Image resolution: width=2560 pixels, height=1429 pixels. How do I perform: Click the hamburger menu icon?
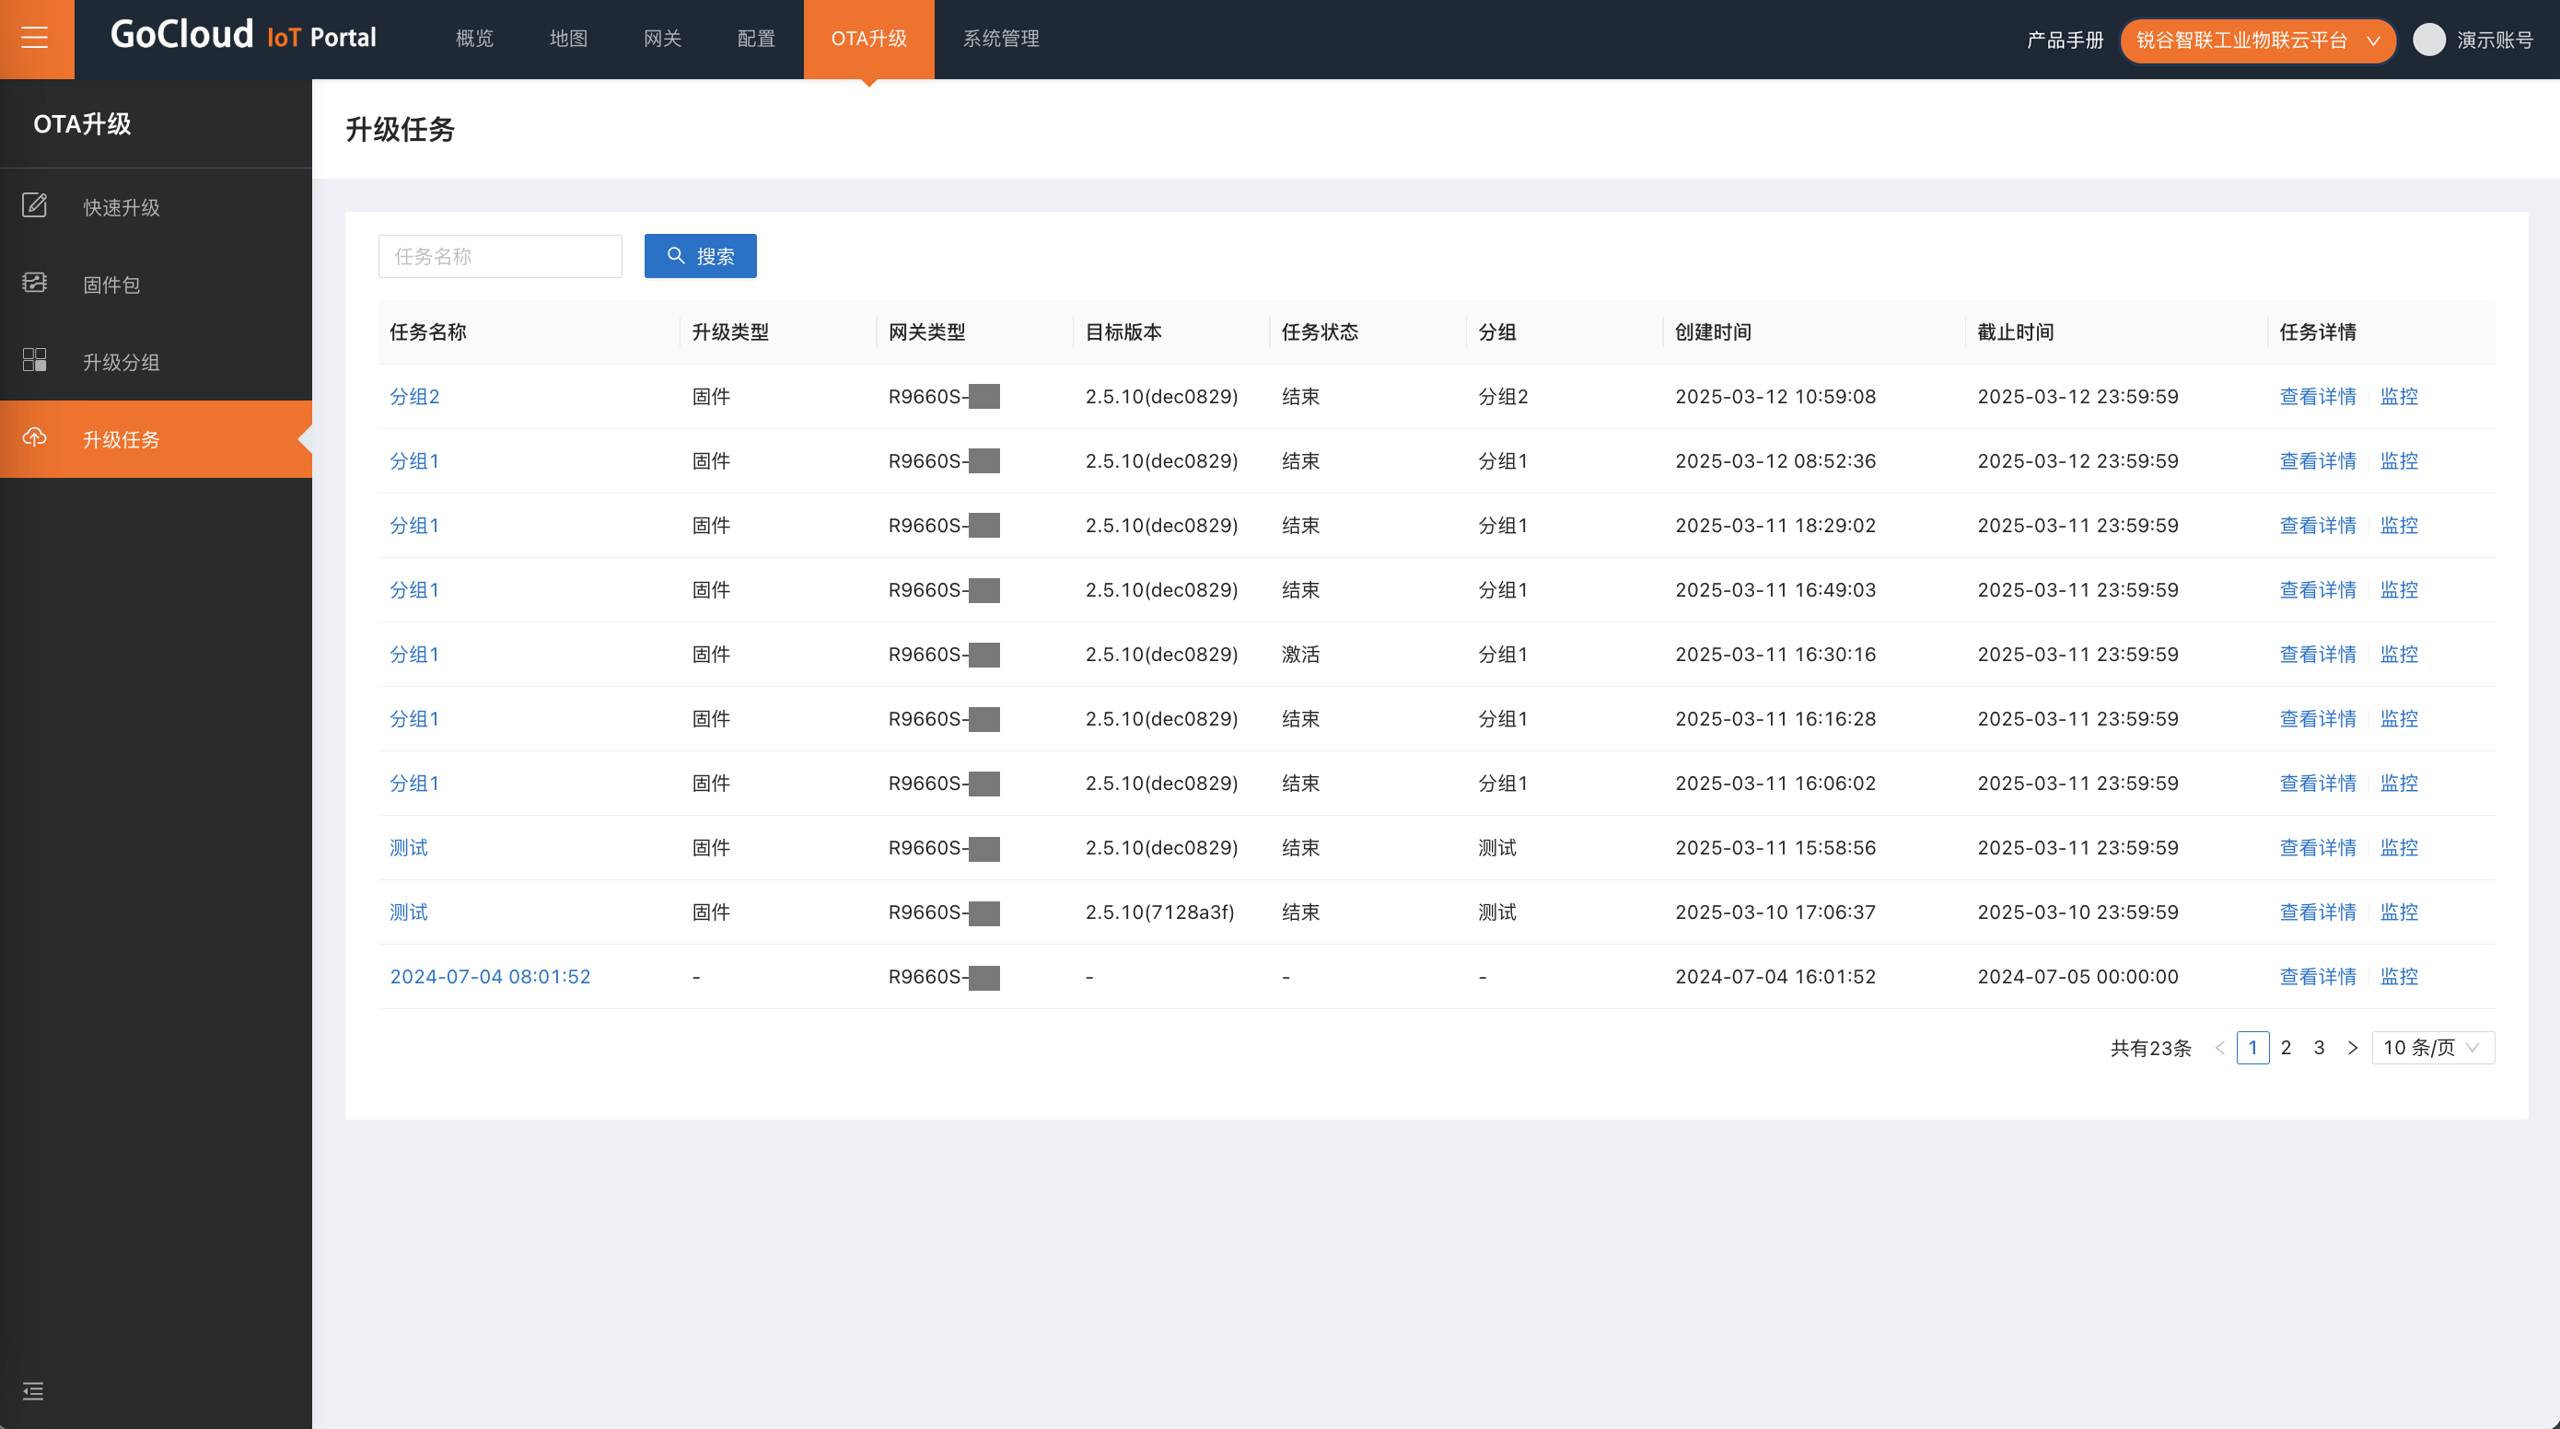[x=35, y=39]
